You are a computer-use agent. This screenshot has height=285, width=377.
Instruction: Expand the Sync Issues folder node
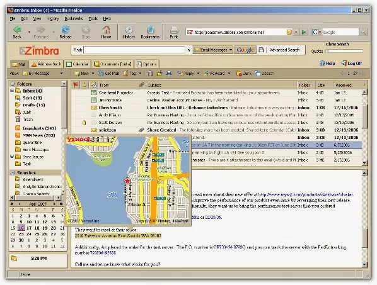12,157
